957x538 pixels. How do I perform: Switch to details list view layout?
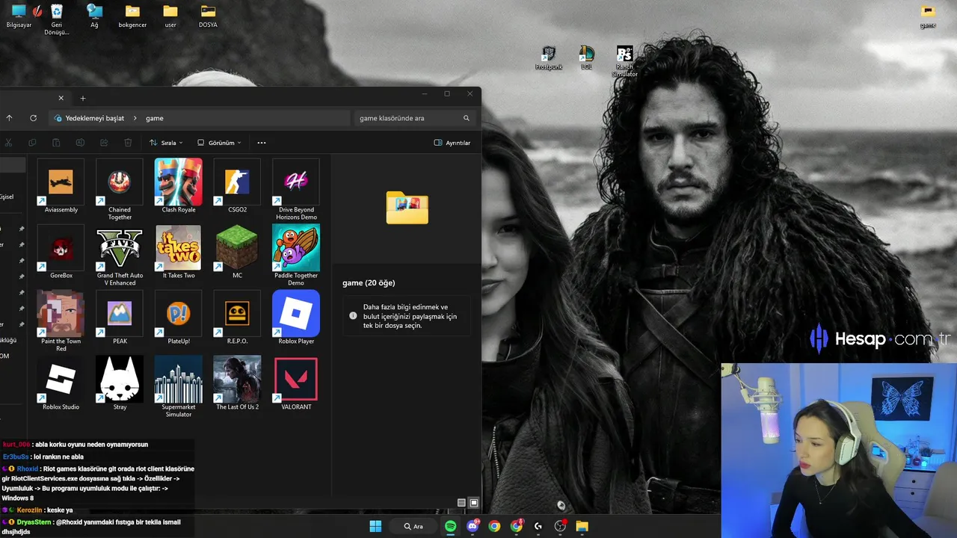461,503
